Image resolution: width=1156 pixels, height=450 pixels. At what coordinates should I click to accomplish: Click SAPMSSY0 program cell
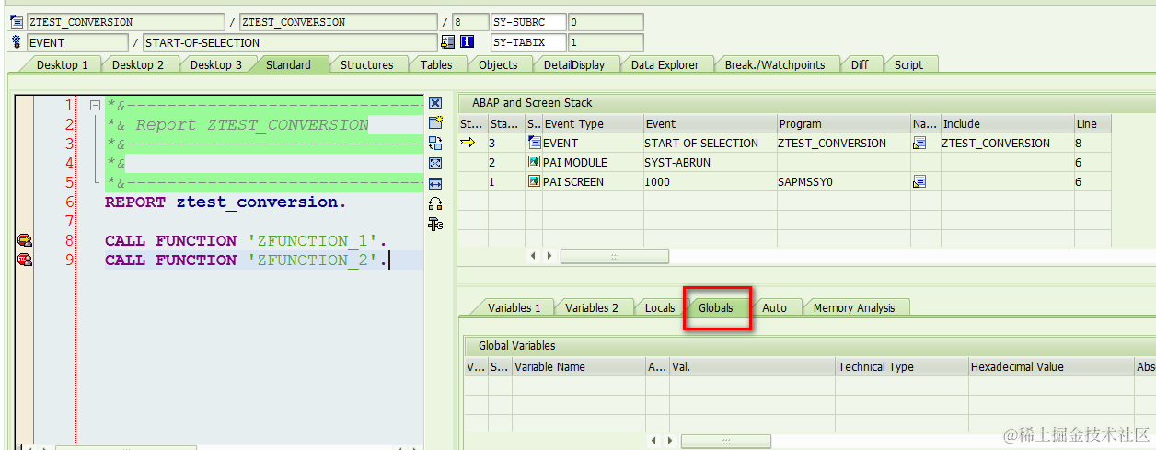tap(844, 182)
